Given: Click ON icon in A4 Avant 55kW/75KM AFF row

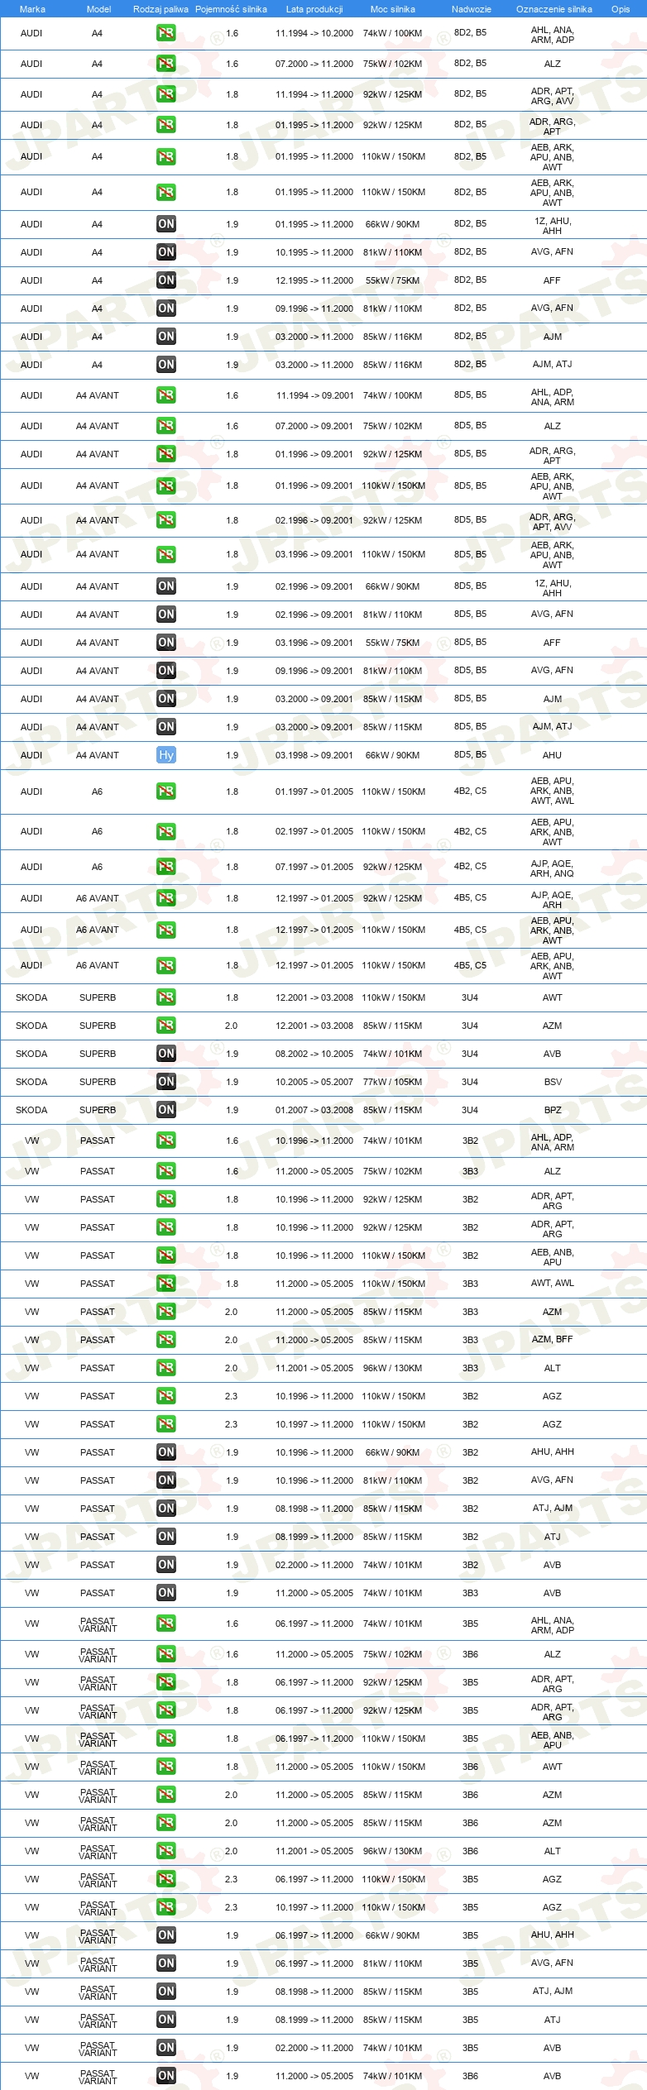Looking at the screenshot, I should tap(166, 643).
